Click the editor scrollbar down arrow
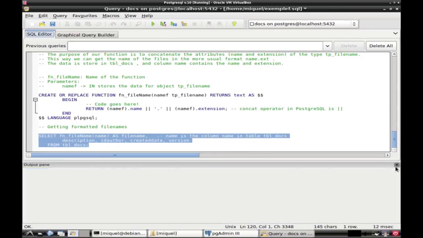 coord(394,149)
